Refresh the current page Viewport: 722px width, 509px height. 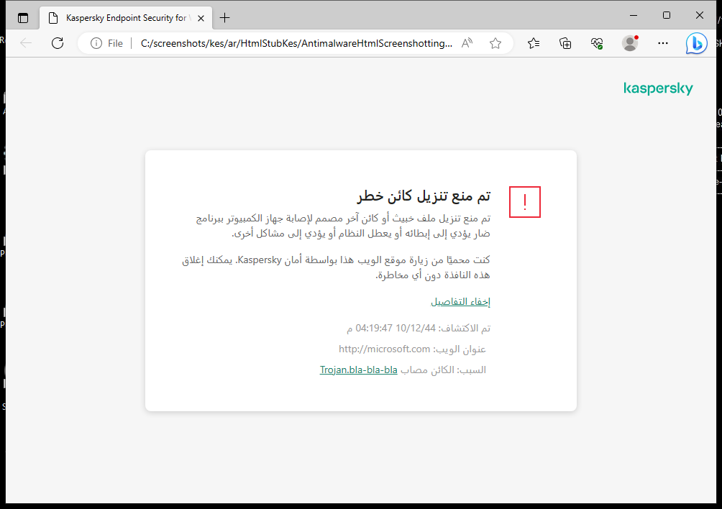coord(58,43)
